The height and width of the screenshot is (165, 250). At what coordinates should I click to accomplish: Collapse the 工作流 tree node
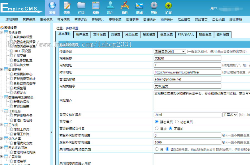coord(1,125)
